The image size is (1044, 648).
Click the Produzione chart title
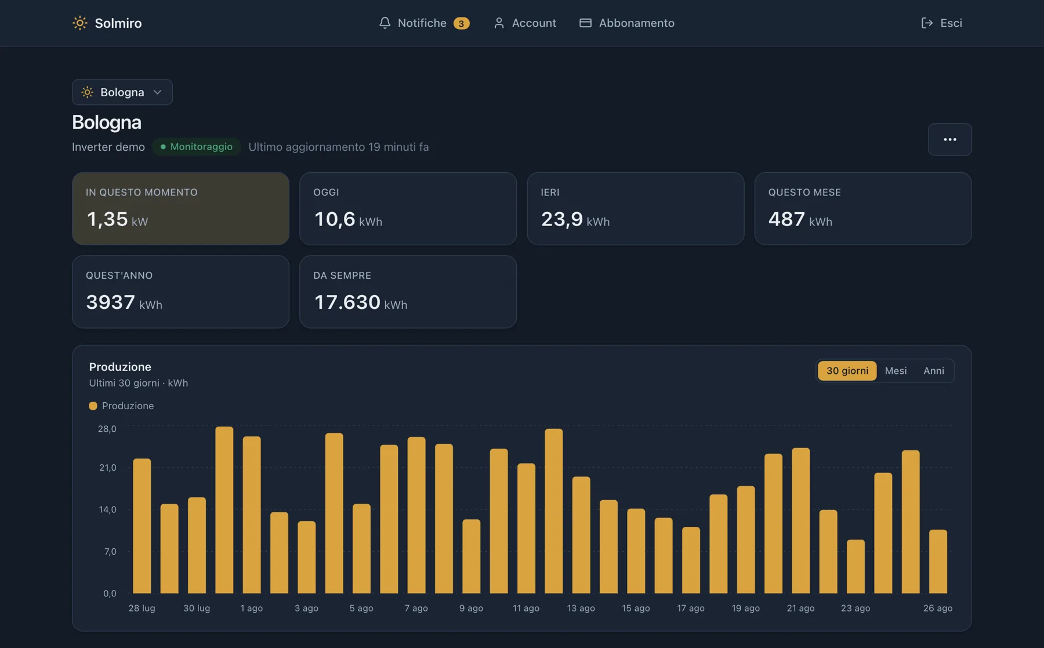pos(120,366)
